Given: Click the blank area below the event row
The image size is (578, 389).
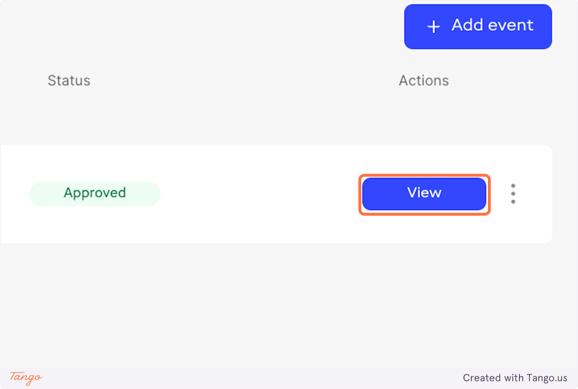Looking at the screenshot, I should pyautogui.click(x=275, y=303).
